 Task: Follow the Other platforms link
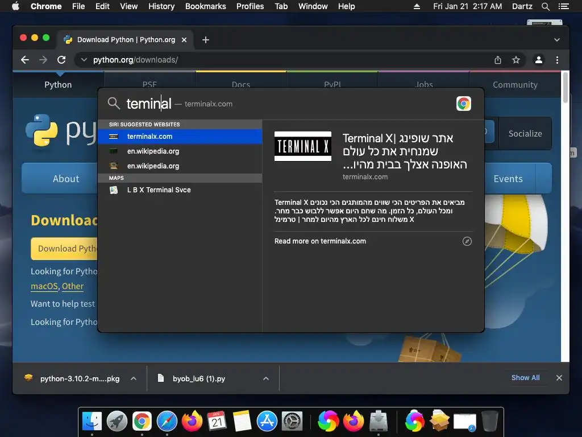73,286
